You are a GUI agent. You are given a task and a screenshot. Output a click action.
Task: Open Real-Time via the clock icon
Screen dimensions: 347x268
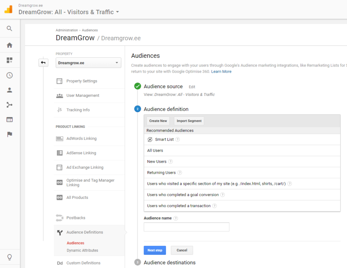click(10, 75)
